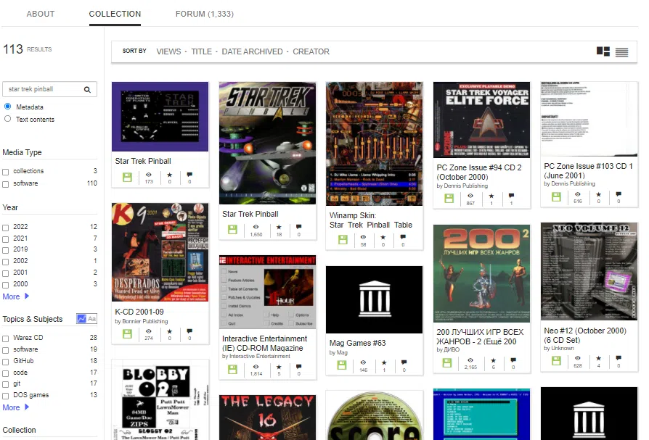Expand the Collection filter section
This screenshot has width=649, height=440.
pos(18,430)
